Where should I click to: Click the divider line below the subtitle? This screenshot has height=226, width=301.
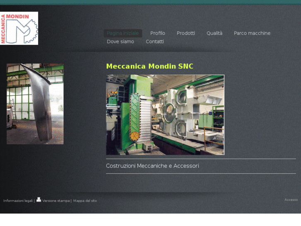point(201,173)
